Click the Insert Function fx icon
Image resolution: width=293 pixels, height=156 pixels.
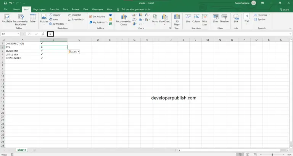[x=43, y=34]
